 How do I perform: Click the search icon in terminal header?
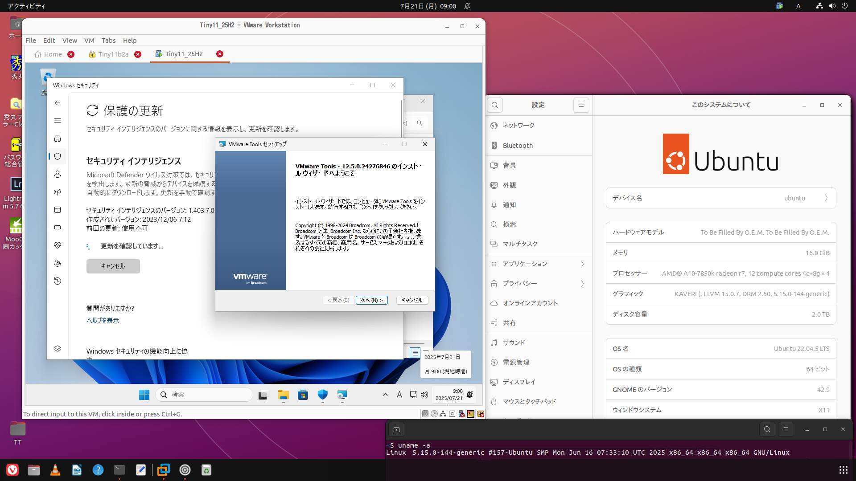tap(767, 429)
